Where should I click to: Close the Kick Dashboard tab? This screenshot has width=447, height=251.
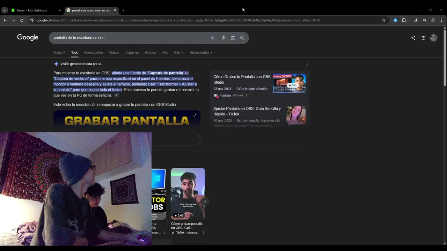[59, 10]
